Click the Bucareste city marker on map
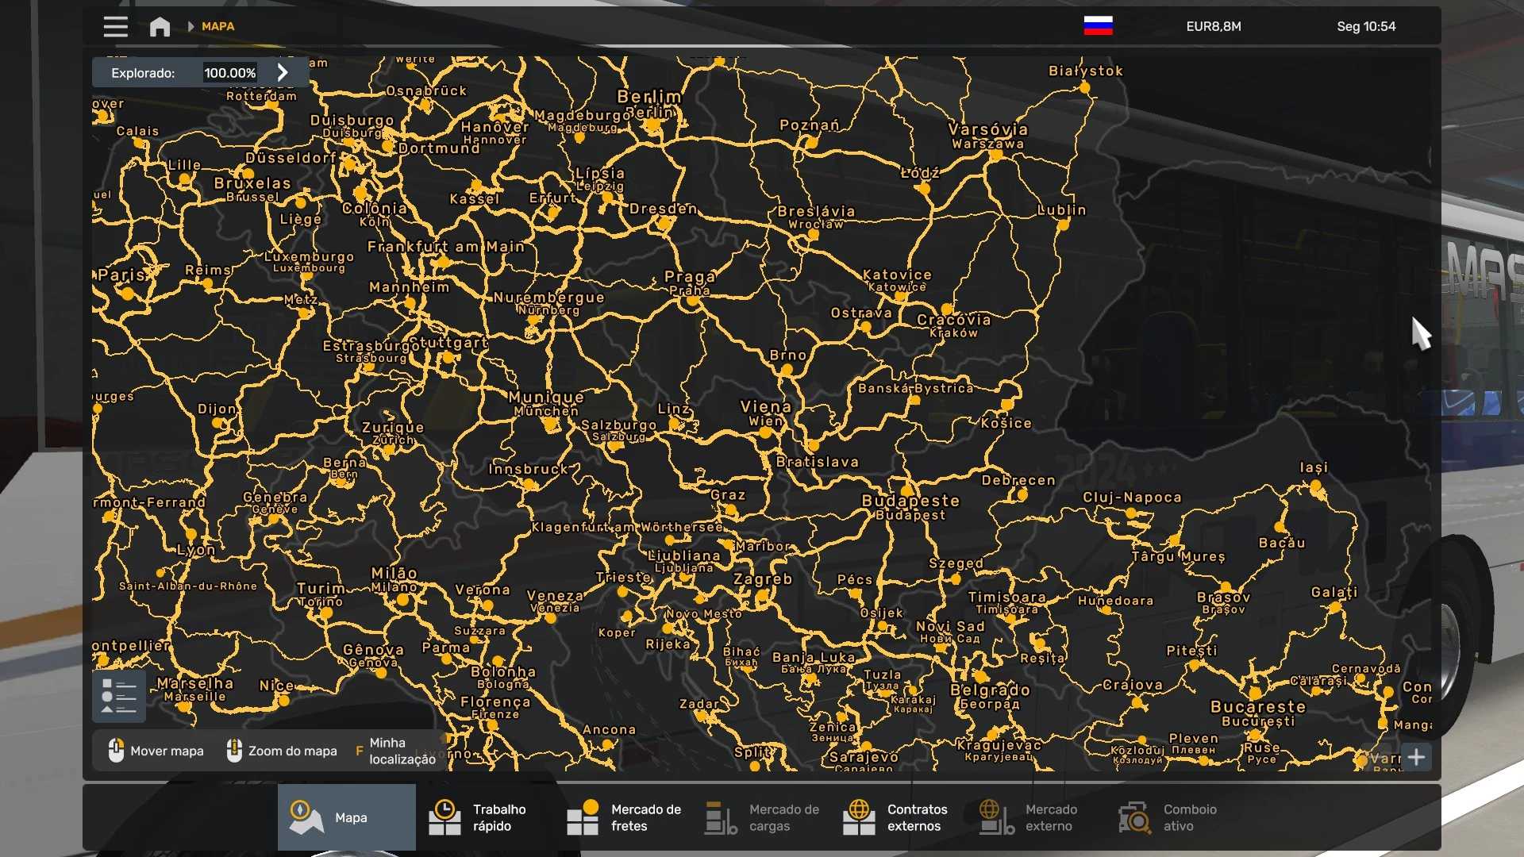 1255,692
